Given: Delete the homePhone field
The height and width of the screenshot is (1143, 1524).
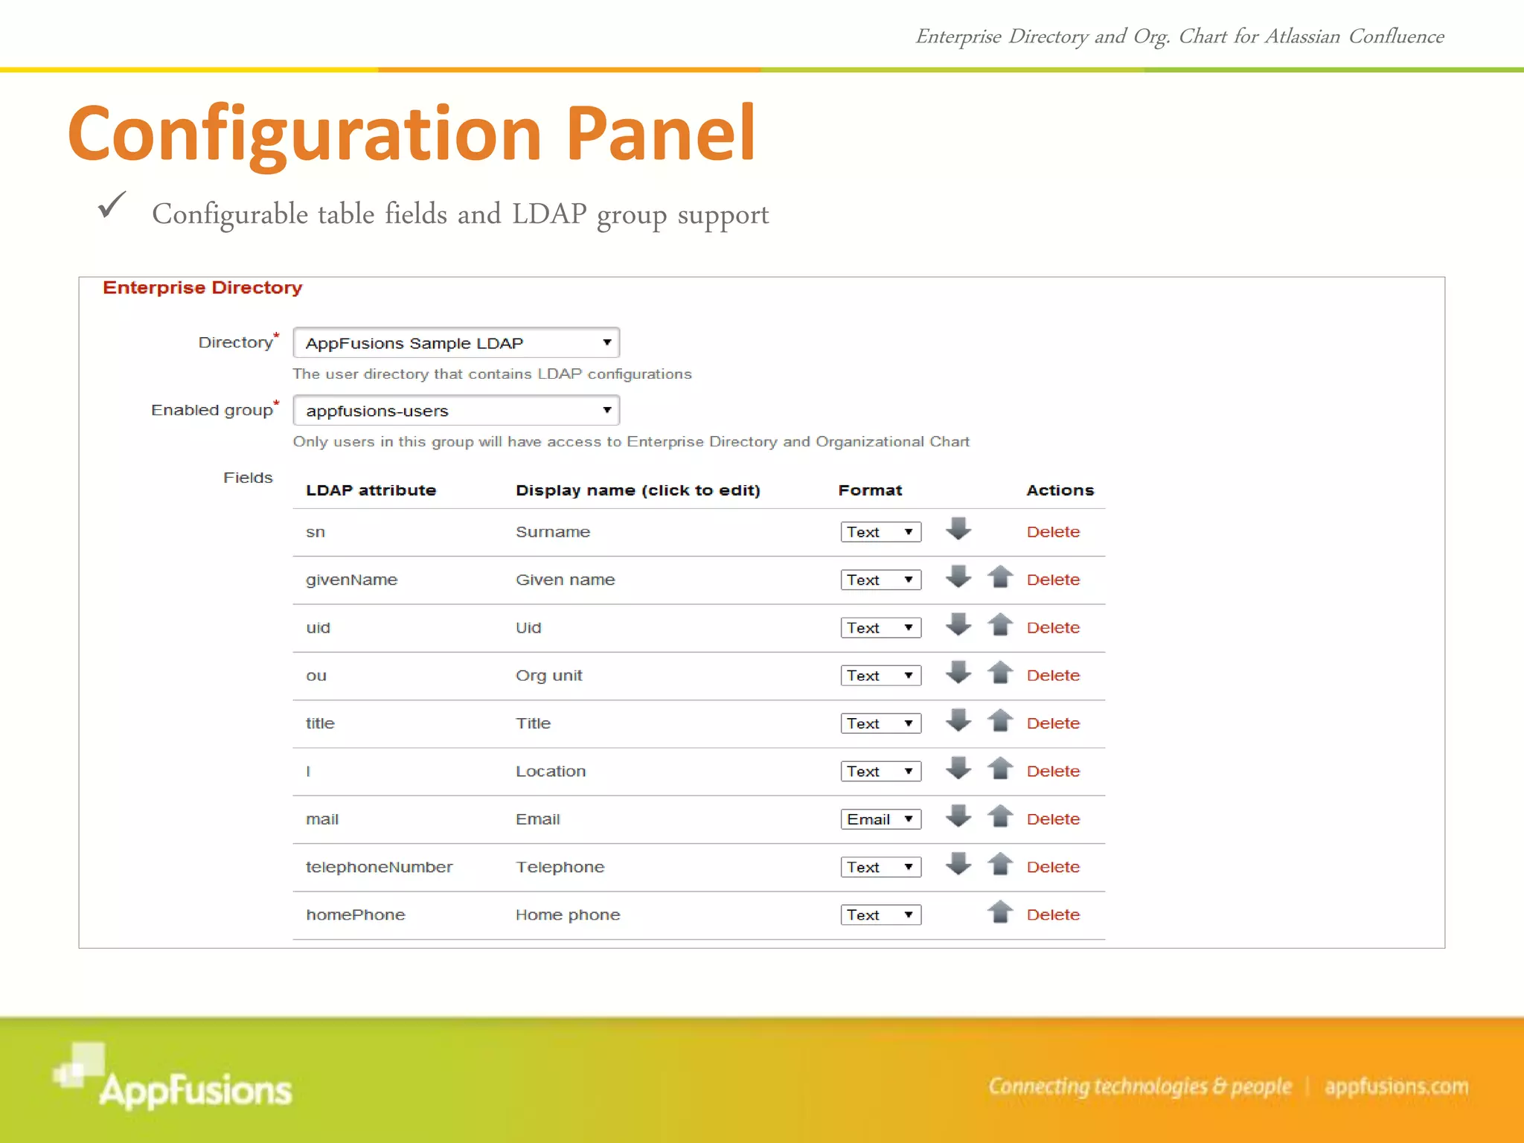Looking at the screenshot, I should tap(1053, 915).
